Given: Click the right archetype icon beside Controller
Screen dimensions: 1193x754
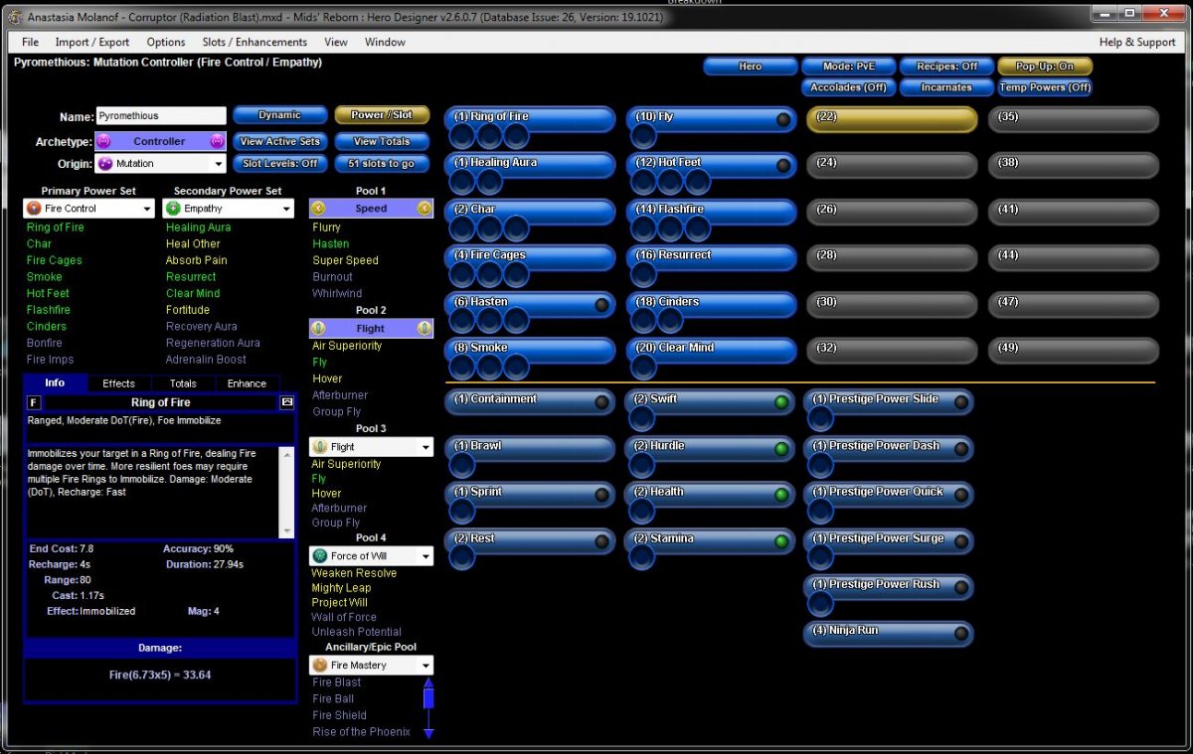Looking at the screenshot, I should [x=218, y=142].
